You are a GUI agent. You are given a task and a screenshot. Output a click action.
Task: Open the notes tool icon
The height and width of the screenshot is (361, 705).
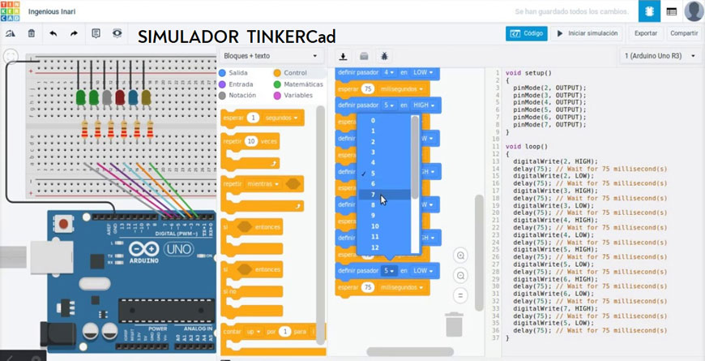pyautogui.click(x=96, y=33)
